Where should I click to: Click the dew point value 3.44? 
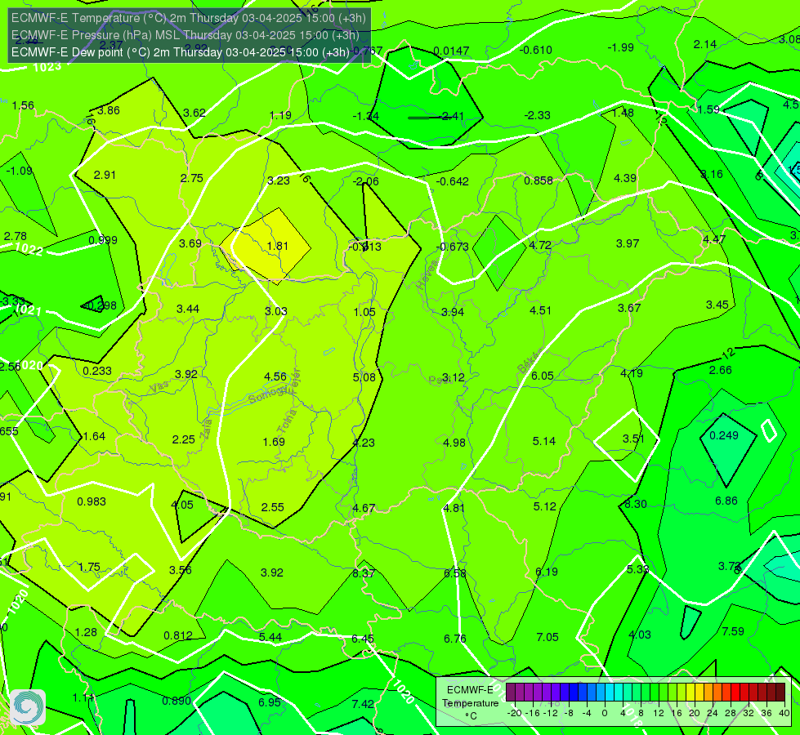click(188, 309)
